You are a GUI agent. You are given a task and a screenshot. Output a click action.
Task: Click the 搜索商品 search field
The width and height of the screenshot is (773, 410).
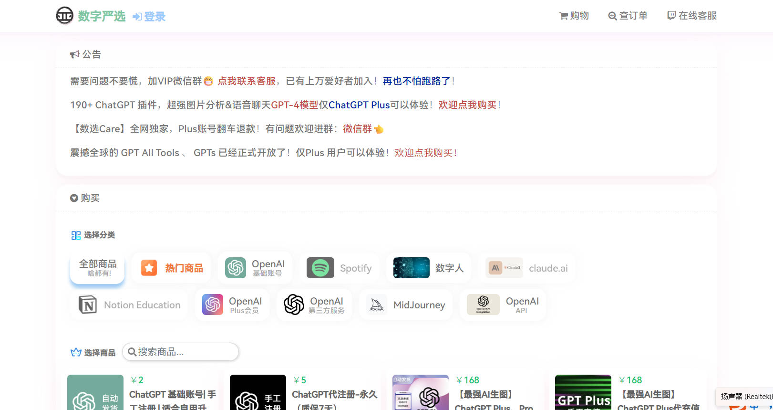coord(181,352)
